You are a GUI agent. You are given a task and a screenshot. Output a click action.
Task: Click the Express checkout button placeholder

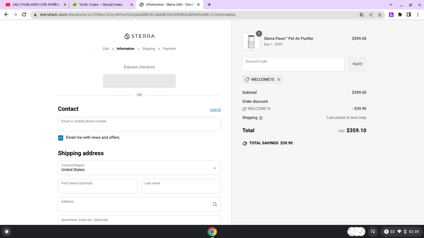pyautogui.click(x=139, y=81)
